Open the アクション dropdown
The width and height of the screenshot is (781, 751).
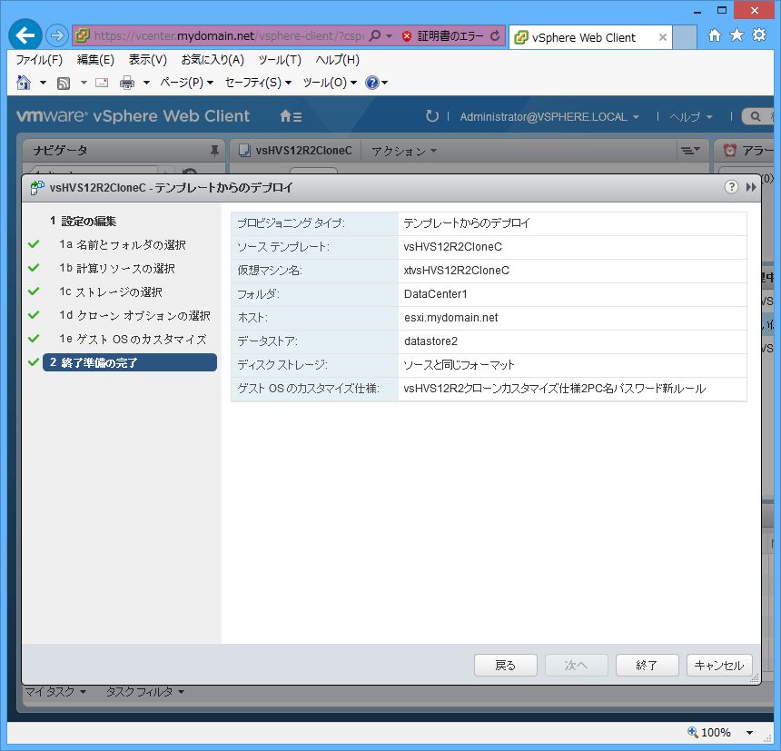tap(404, 151)
